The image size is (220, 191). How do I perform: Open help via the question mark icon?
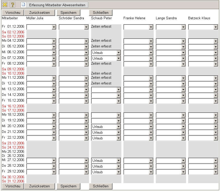pos(13,5)
